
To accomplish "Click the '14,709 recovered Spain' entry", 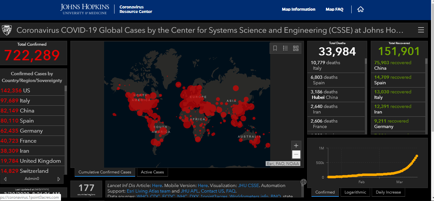I will (x=398, y=80).
